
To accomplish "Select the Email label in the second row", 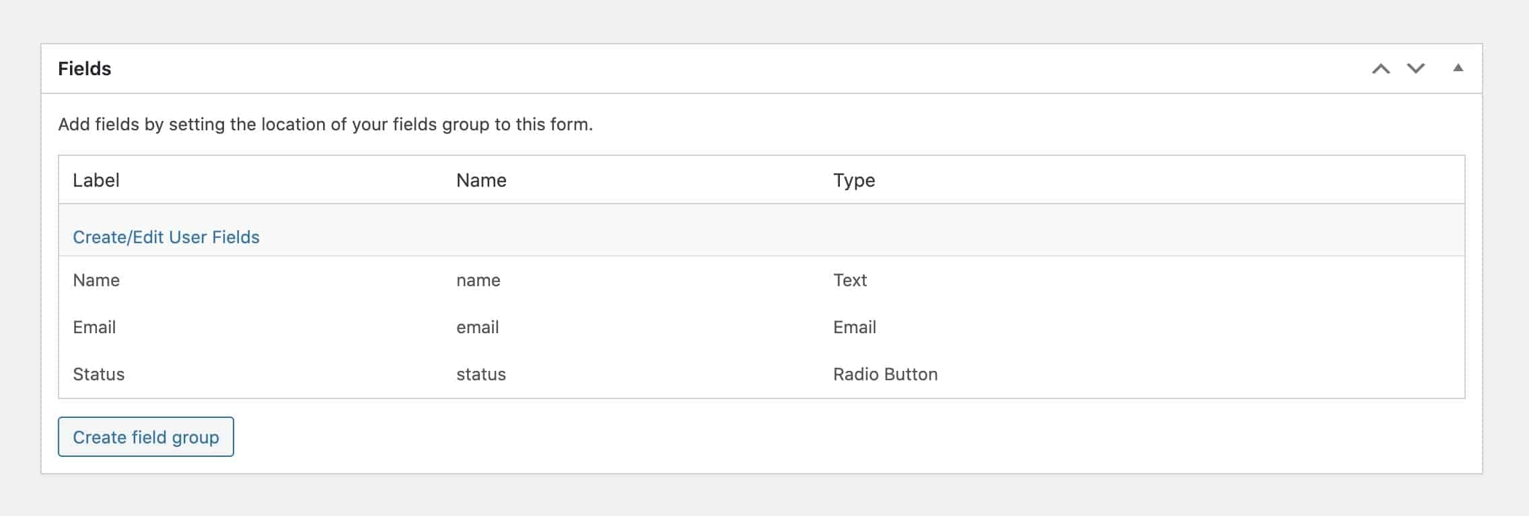I will 94,327.
